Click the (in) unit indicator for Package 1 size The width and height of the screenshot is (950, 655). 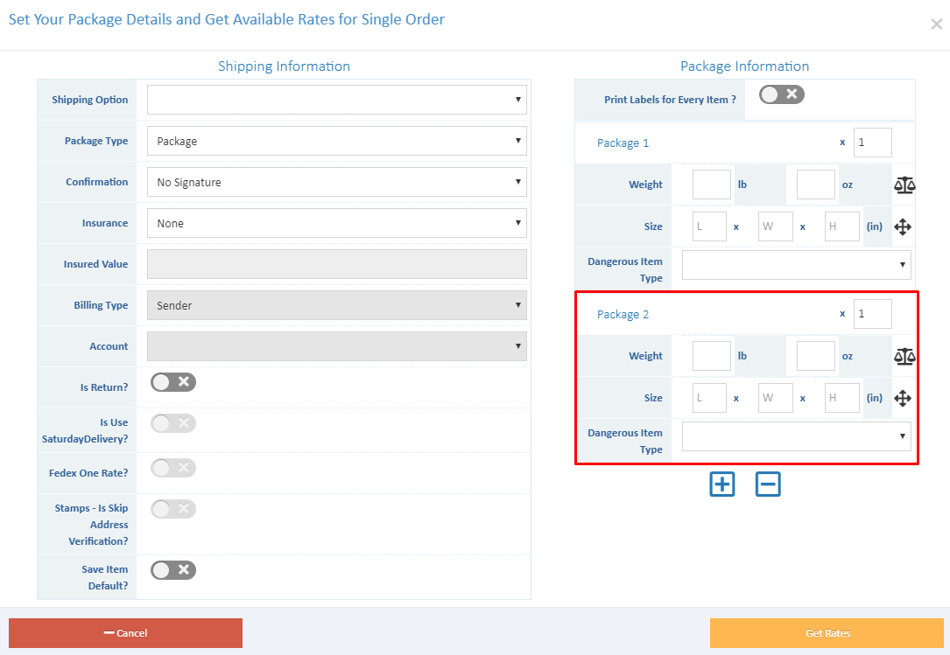[875, 226]
